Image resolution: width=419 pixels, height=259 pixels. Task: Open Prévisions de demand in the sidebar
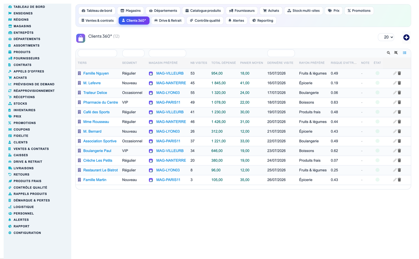34,84
